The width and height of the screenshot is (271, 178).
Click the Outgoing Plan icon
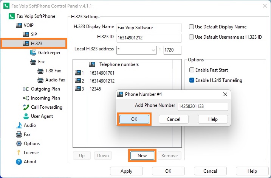(26, 89)
